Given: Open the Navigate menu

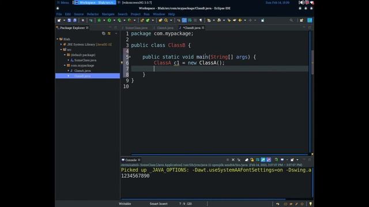Looking at the screenshot, I should pyautogui.click(x=108, y=14).
